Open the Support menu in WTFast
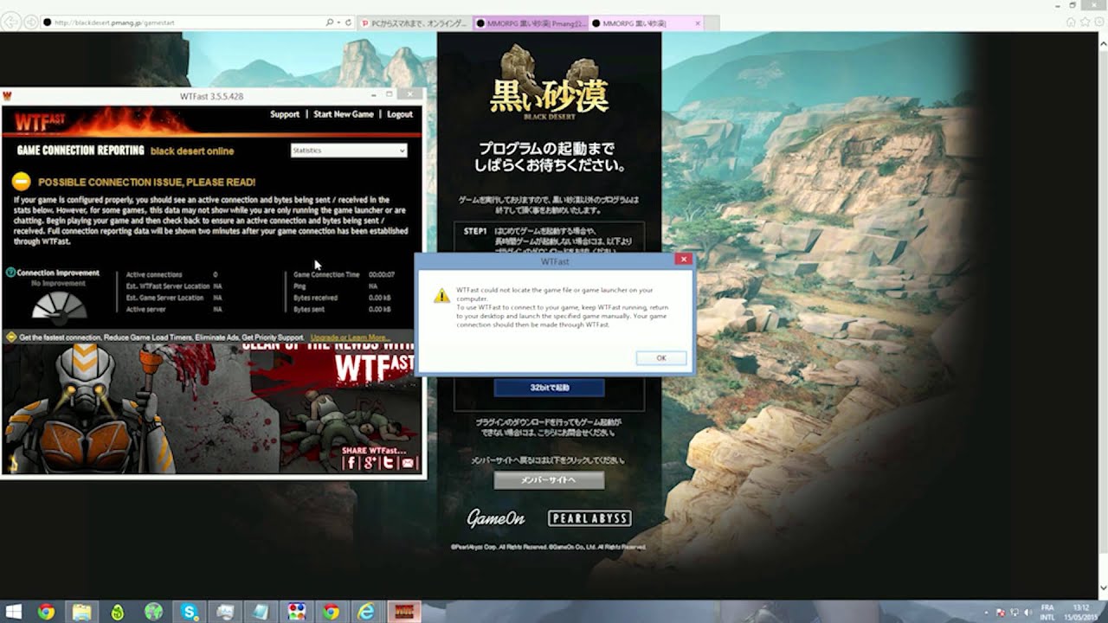This screenshot has width=1108, height=623. pos(285,114)
